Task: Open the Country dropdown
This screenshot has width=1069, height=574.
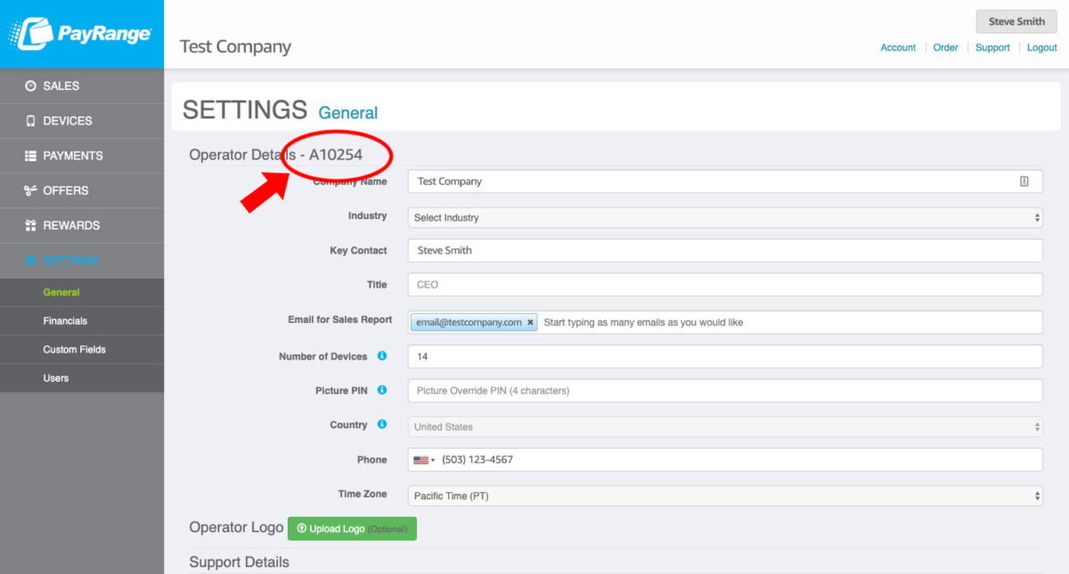Action: click(724, 427)
